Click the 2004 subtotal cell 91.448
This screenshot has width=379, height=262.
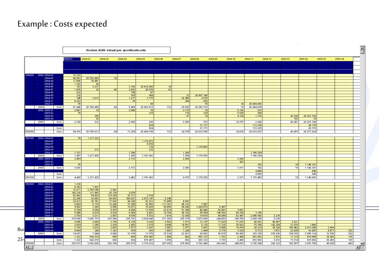pyautogui.click(x=72, y=107)
